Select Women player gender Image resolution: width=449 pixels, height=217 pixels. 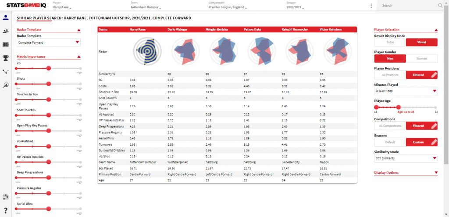tap(421, 59)
